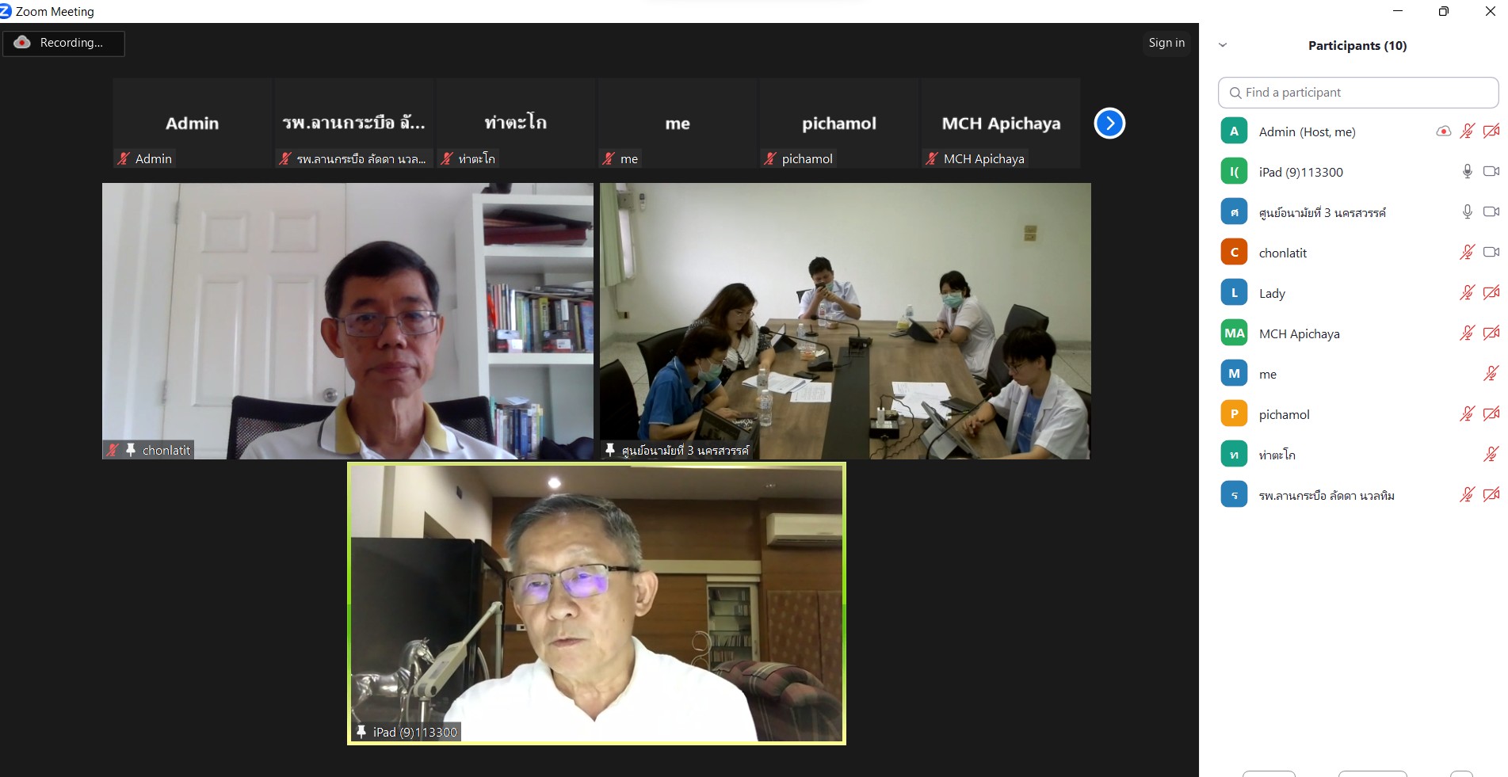Click 'Lady' name in participants list
Viewport: 1508px width, 777px height.
tap(1272, 294)
